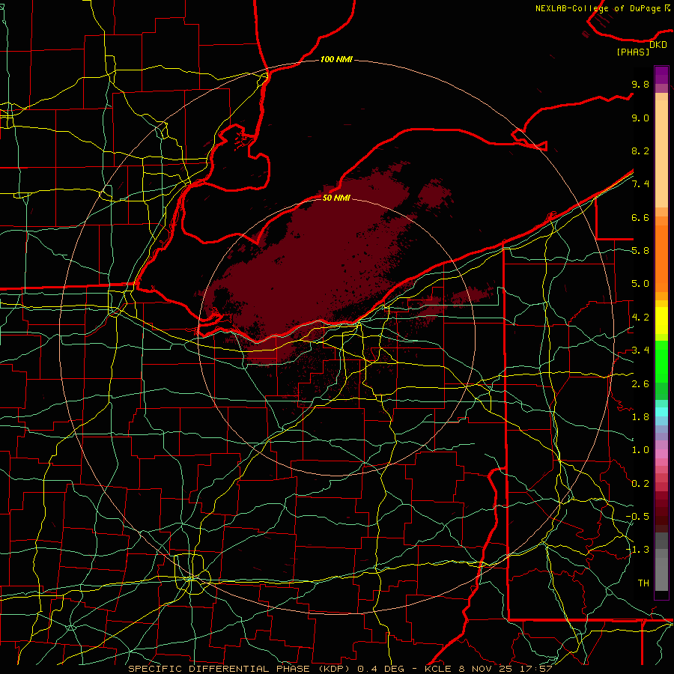Click the -0.5 legend value
The width and height of the screenshot is (674, 674).
tap(637, 516)
